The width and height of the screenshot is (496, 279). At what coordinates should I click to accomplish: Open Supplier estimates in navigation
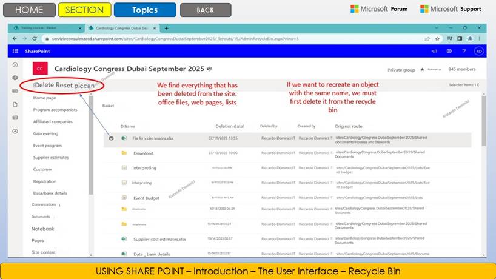click(50, 157)
